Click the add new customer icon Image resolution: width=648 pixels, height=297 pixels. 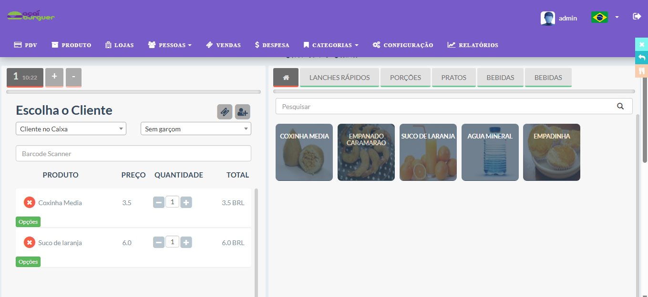click(x=242, y=112)
